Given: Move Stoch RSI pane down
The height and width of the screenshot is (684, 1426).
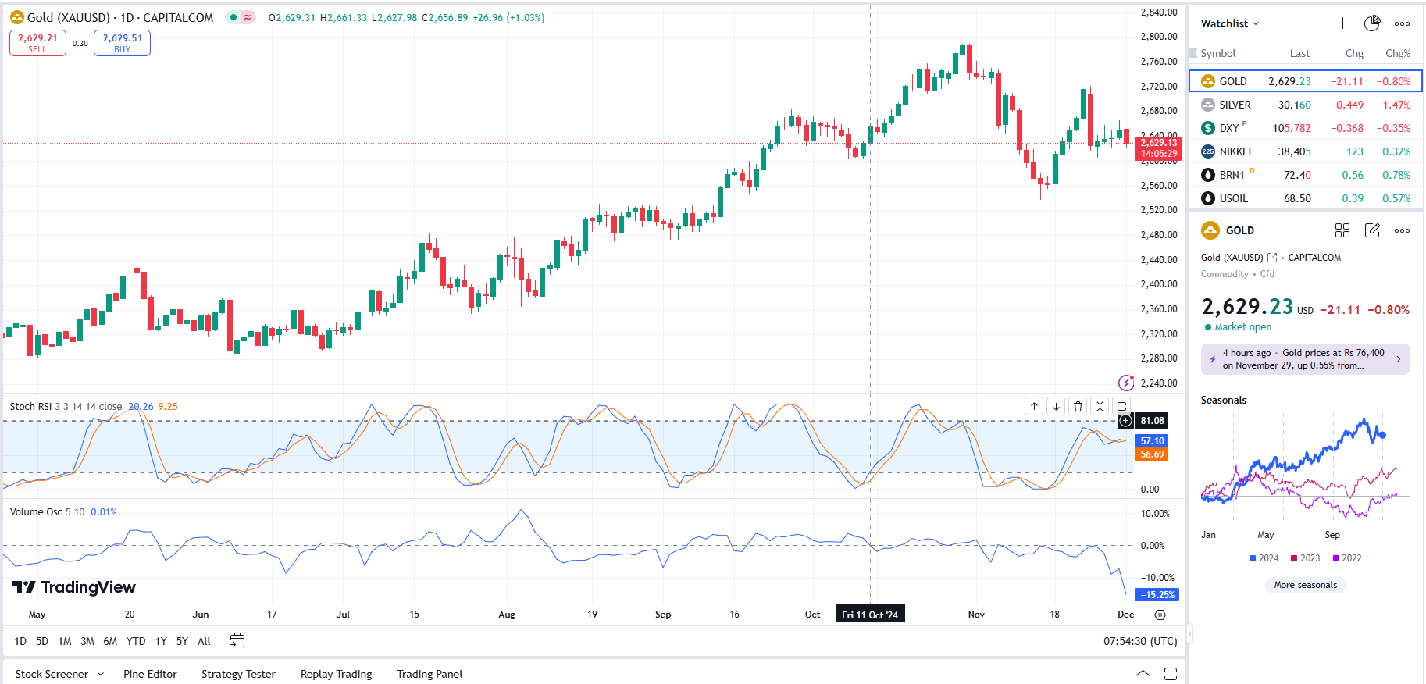Looking at the screenshot, I should point(1056,406).
